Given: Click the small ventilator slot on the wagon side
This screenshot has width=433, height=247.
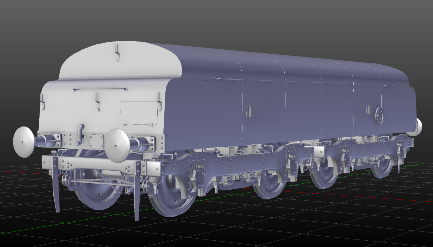Looking at the screenshot, I should (x=248, y=112).
